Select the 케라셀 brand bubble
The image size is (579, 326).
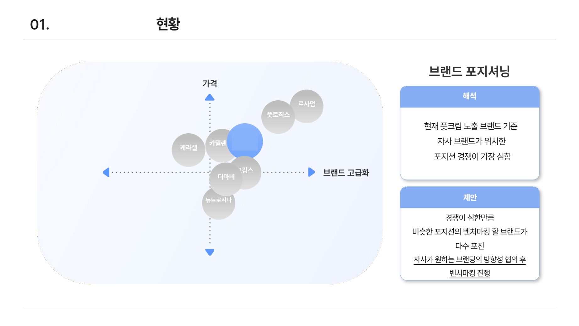188,150
